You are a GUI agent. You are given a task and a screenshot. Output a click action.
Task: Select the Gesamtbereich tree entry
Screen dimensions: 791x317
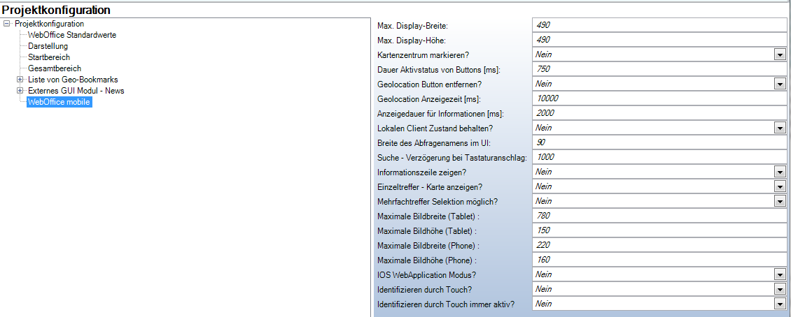[55, 68]
